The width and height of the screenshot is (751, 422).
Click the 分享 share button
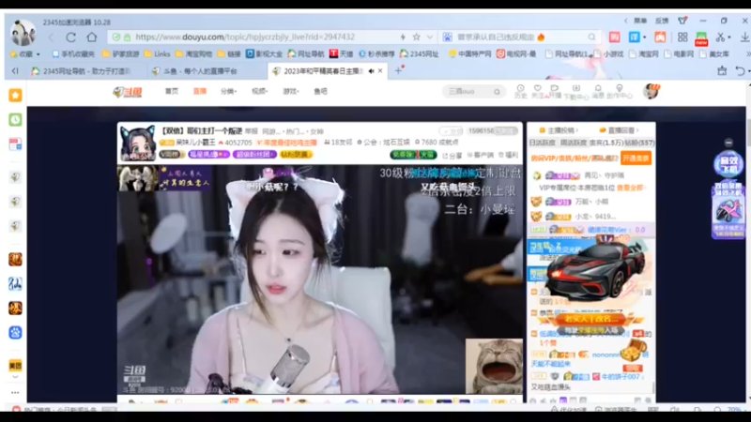point(452,155)
